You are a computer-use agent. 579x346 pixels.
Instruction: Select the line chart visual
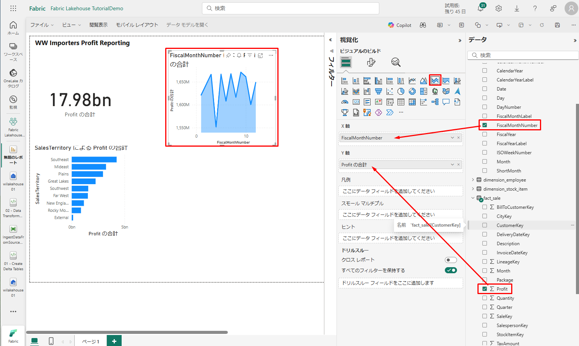[412, 81]
